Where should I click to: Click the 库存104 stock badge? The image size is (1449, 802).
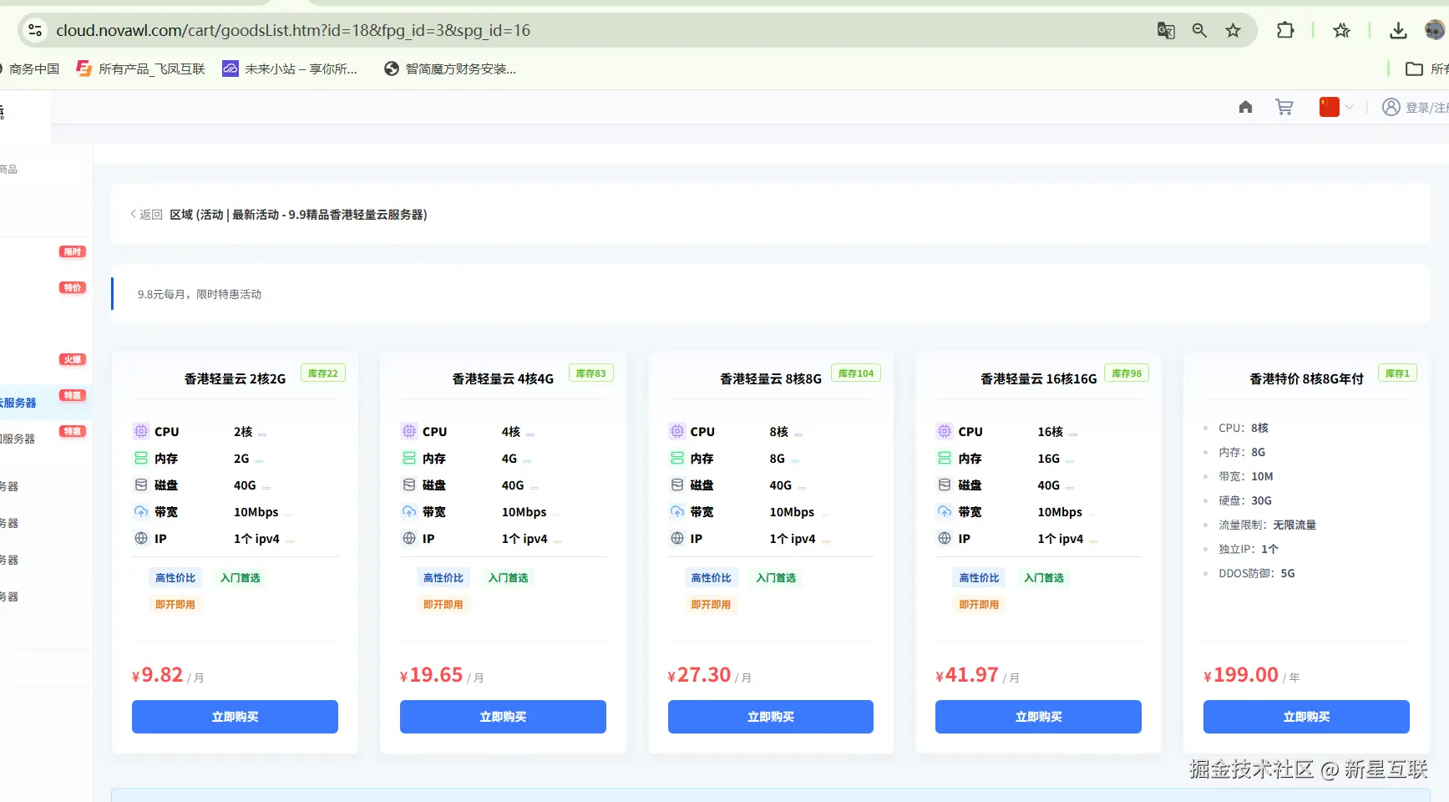(x=856, y=373)
